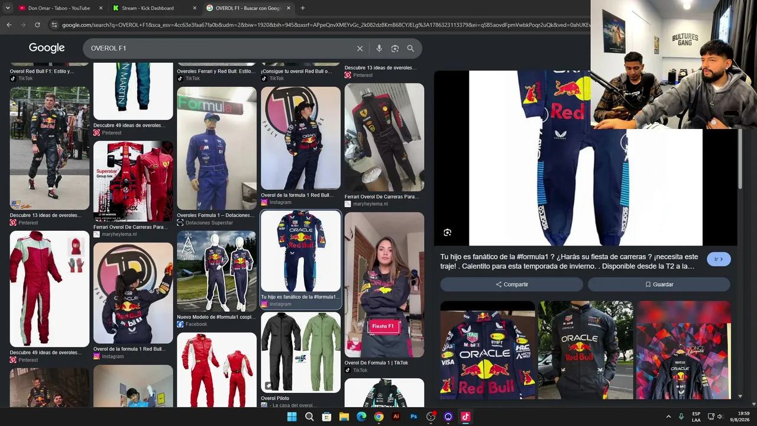Open volume control in the system tray
This screenshot has height=426, width=757.
click(x=720, y=417)
